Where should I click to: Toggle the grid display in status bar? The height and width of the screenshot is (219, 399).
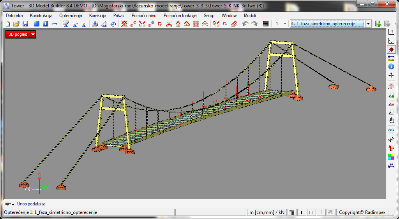click(292, 212)
